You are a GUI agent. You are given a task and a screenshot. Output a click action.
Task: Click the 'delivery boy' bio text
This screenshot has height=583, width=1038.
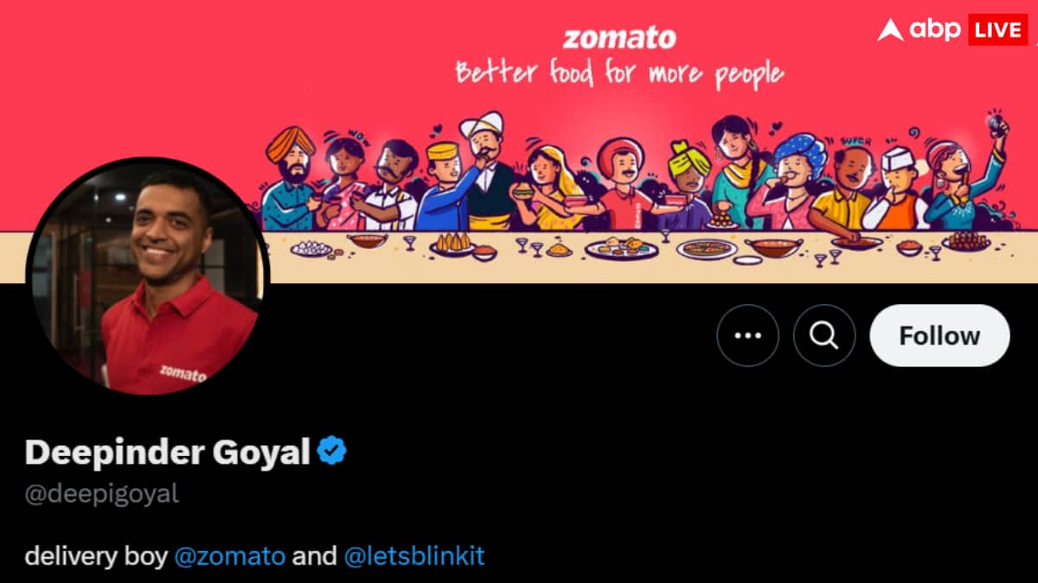(x=95, y=555)
